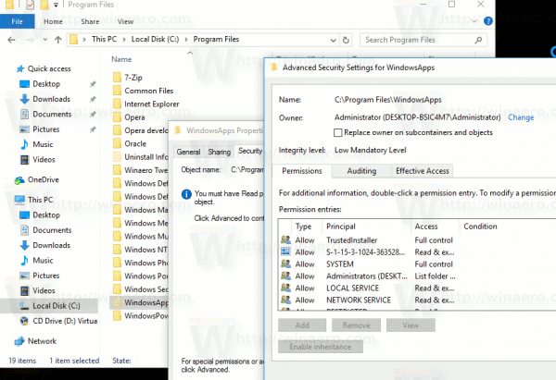Open OneDrive in navigation pane
The width and height of the screenshot is (556, 380).
[x=44, y=179]
